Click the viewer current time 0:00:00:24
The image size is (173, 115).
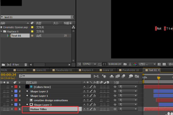pyautogui.click(x=115, y=64)
